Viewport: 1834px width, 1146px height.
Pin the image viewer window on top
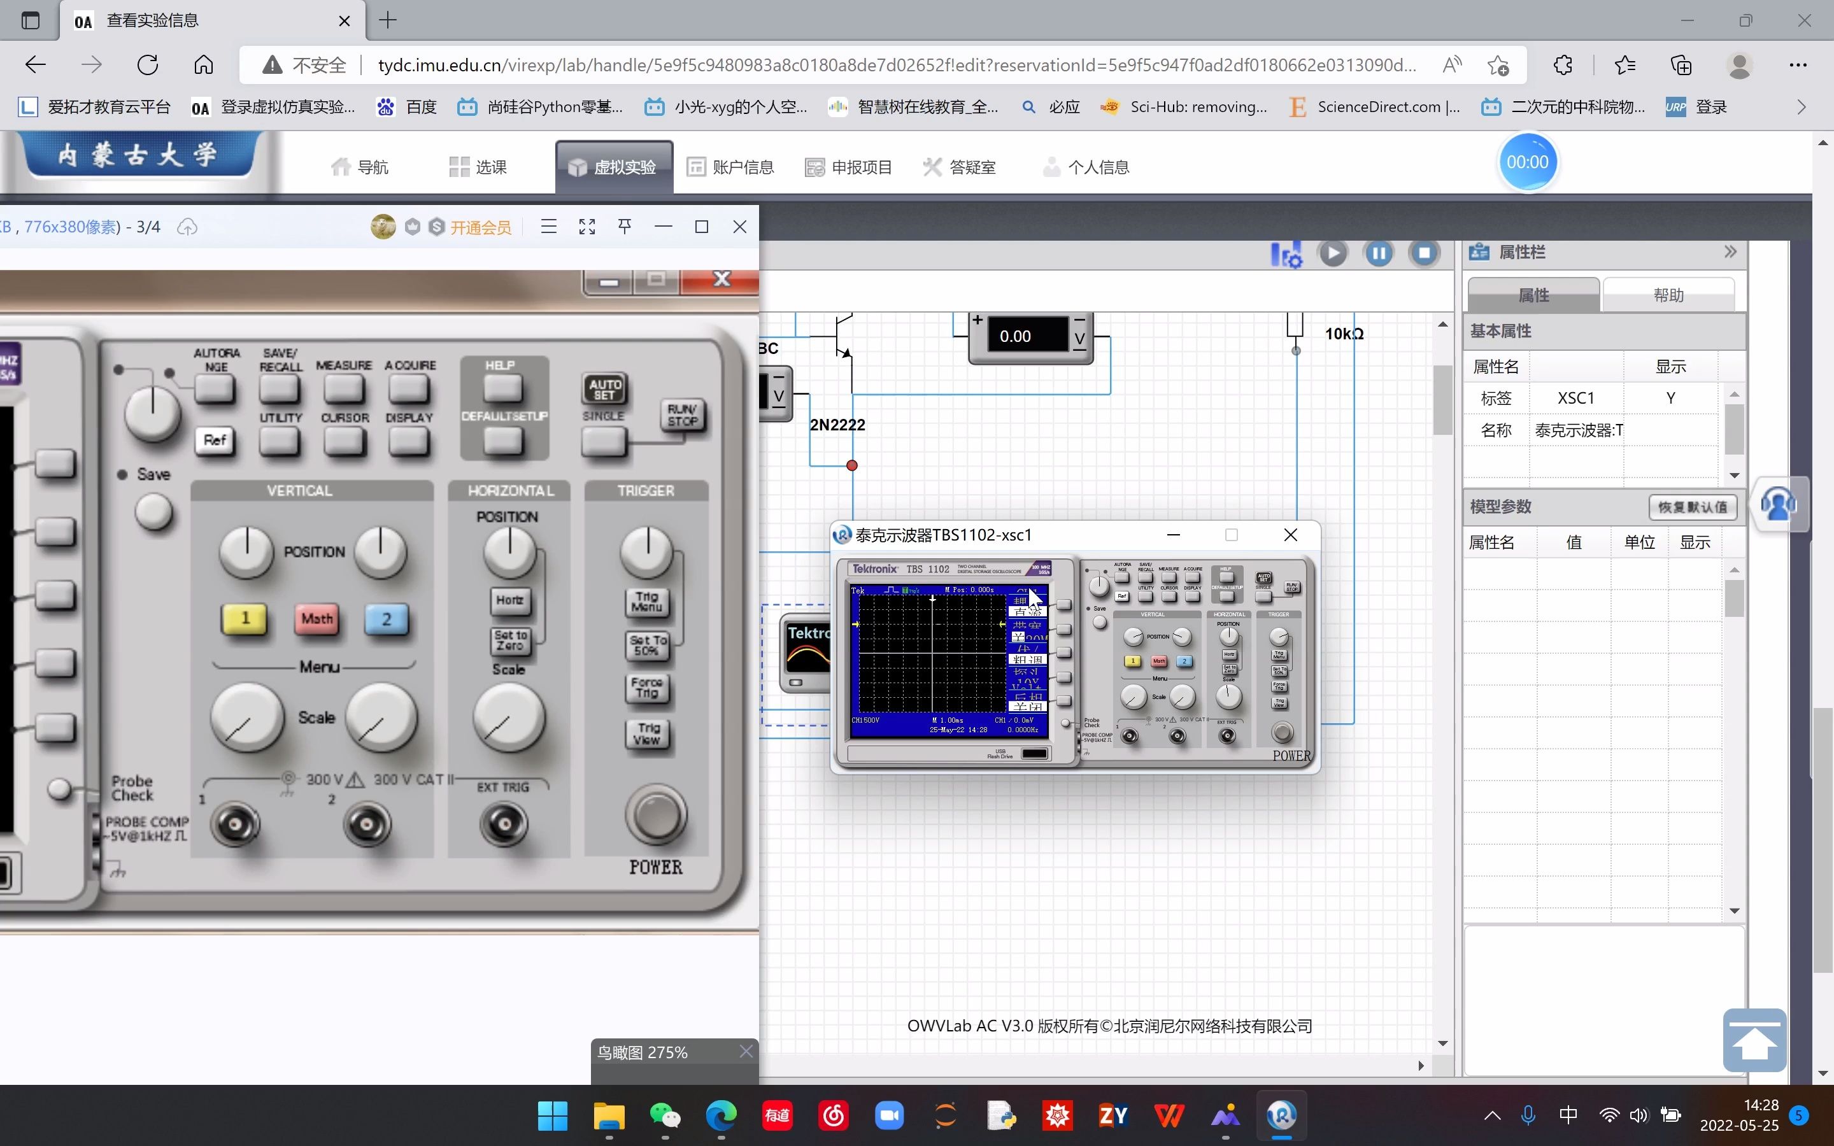coord(625,226)
